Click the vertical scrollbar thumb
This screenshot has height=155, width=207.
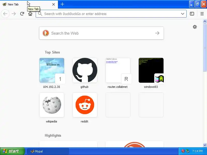tap(205, 48)
